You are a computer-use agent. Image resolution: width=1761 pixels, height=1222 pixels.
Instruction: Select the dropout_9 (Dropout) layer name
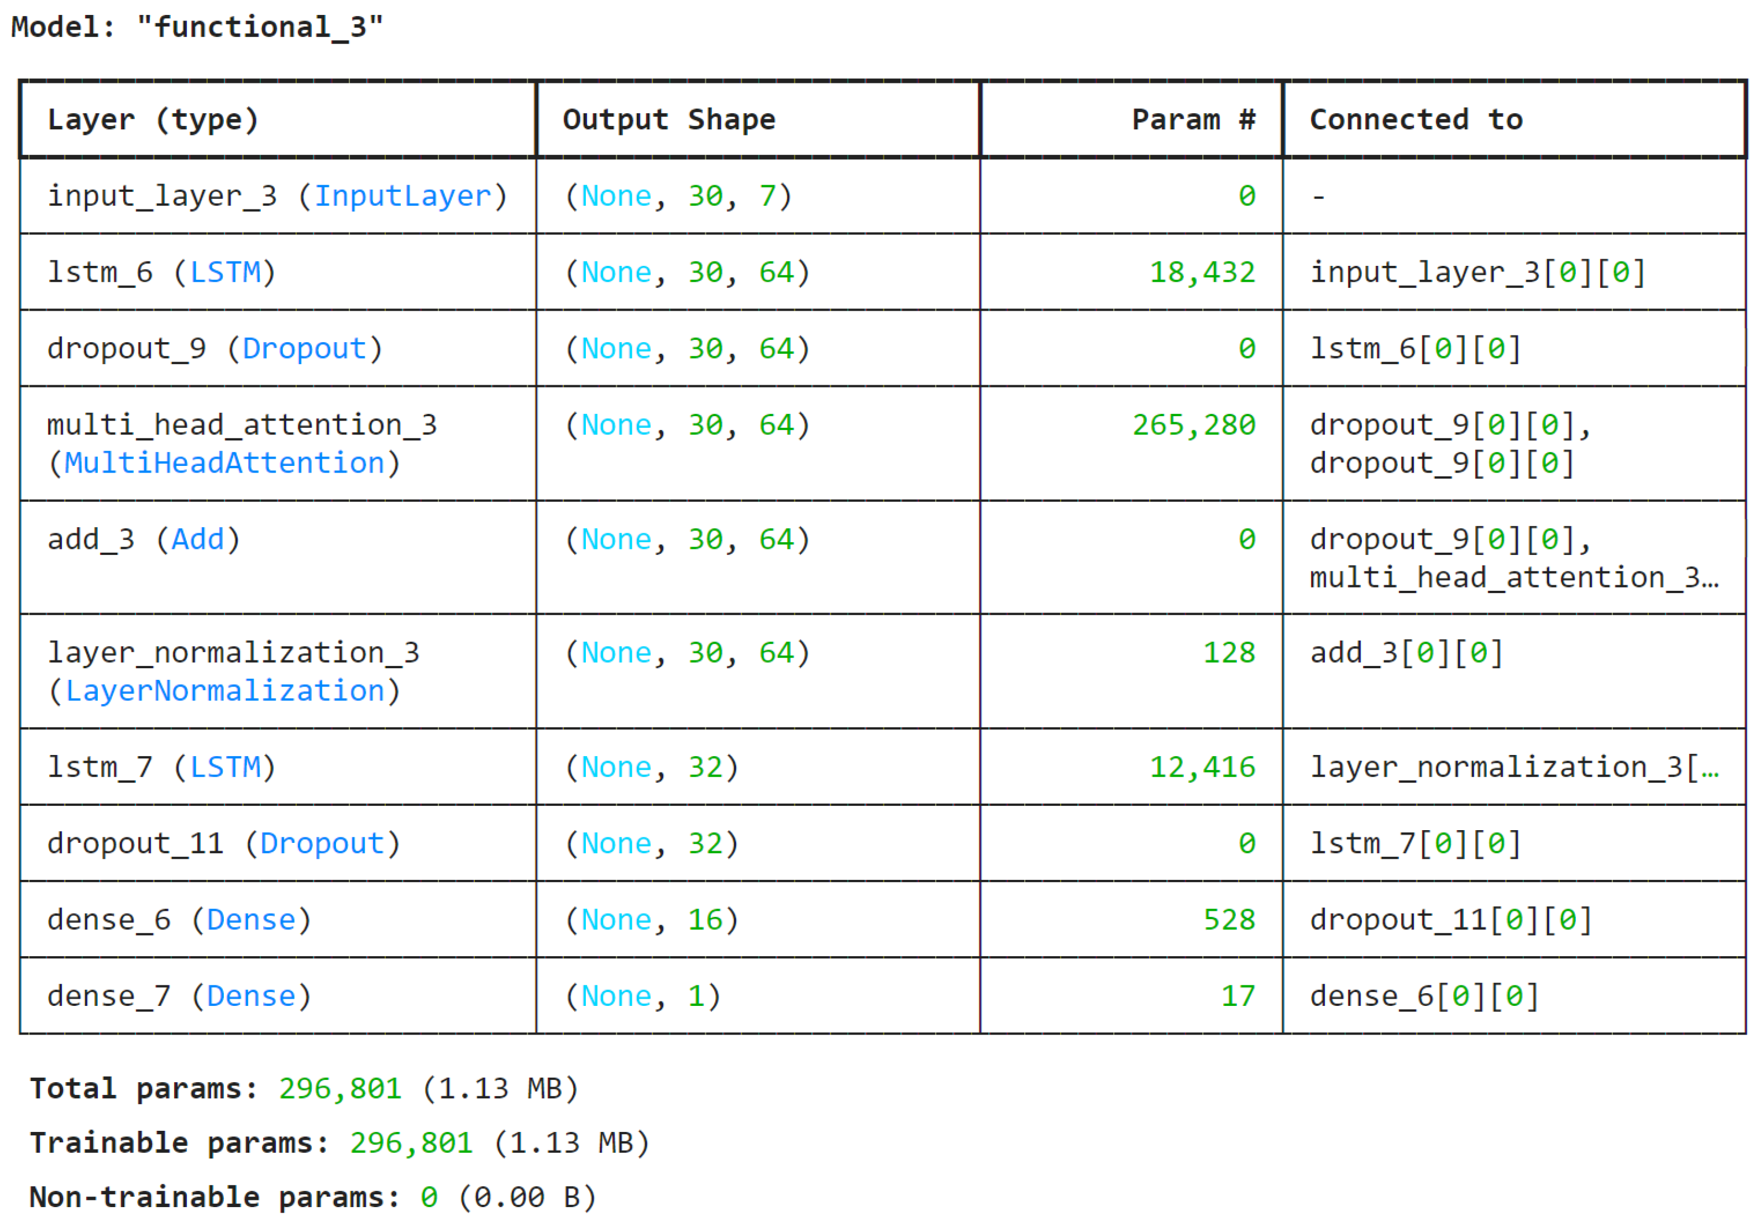(x=215, y=349)
